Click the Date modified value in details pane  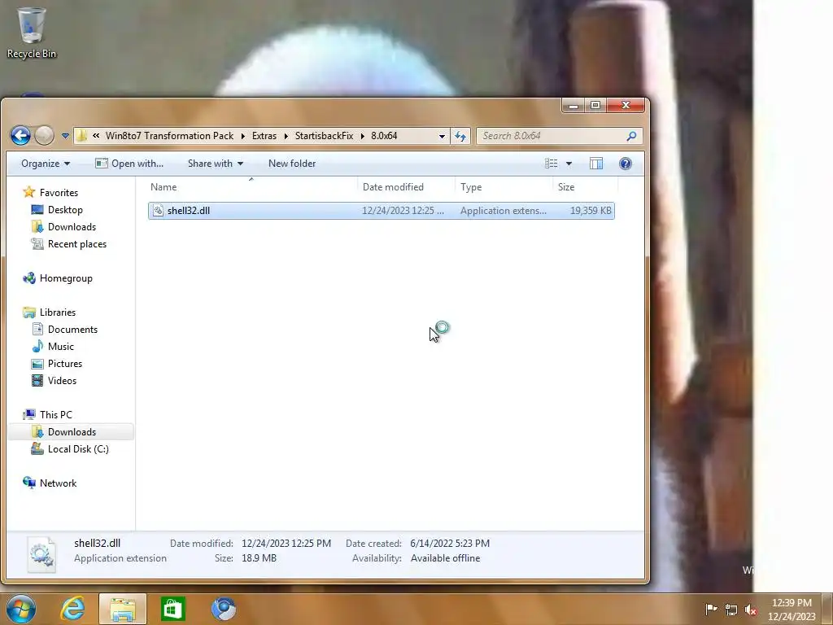coord(286,544)
